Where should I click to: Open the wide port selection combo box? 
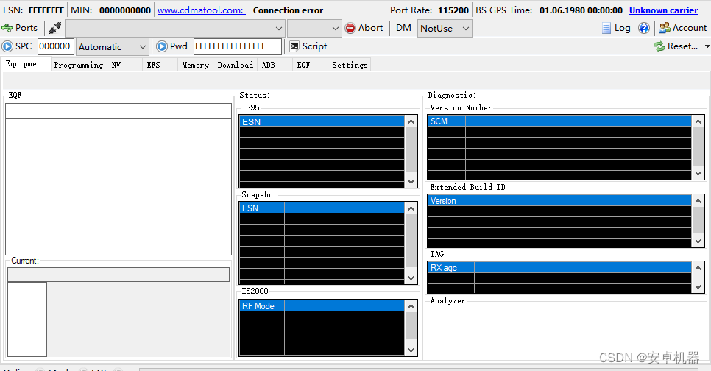pyautogui.click(x=175, y=28)
